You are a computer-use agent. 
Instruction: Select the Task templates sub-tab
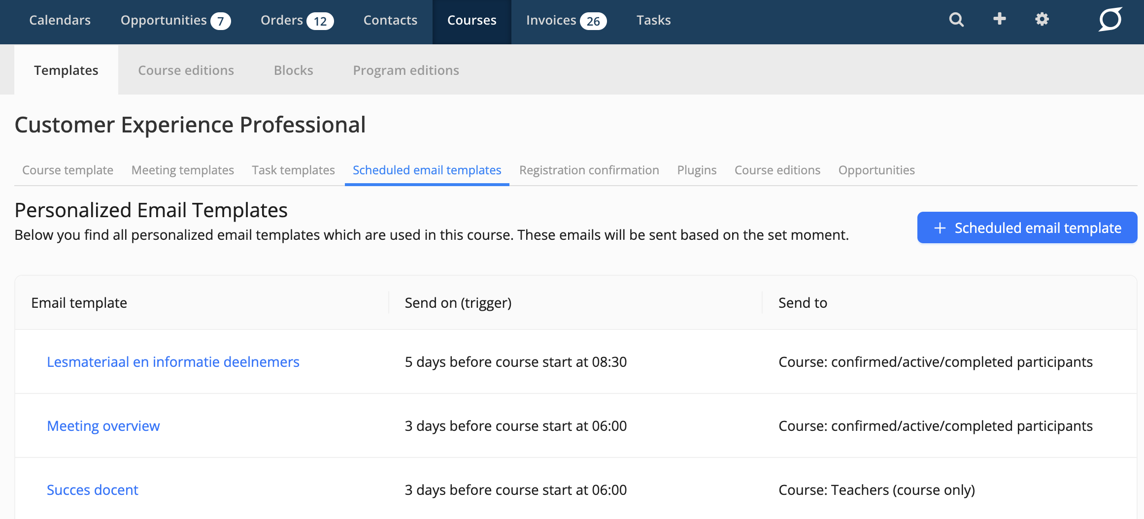(x=294, y=170)
